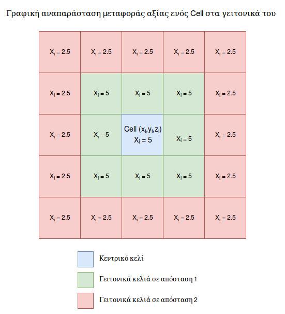The image size is (285, 314).
Task: Click the green cell left of the central cell
Action: pos(101,135)
